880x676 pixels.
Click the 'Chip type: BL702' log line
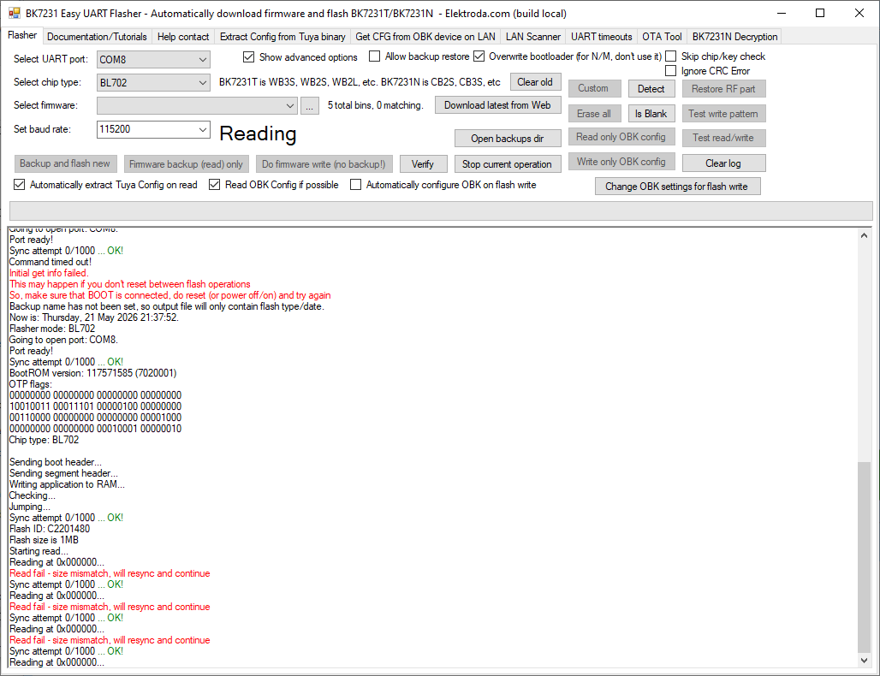45,440
